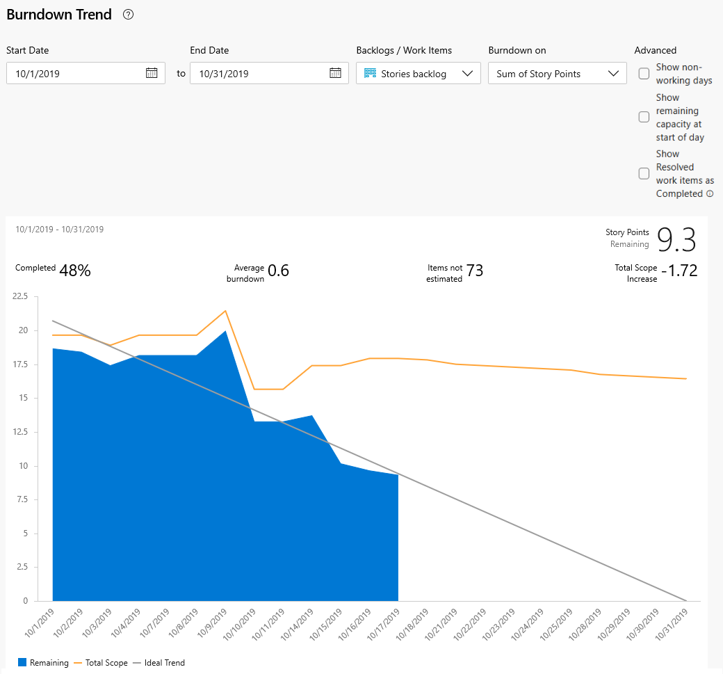Expand the Sum of Story Points dropdown

[557, 73]
